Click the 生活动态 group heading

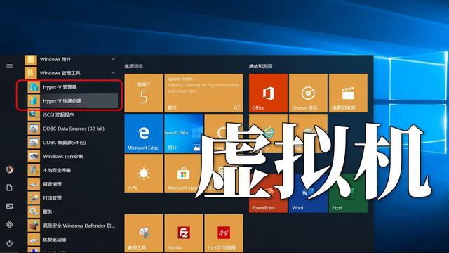coord(134,66)
